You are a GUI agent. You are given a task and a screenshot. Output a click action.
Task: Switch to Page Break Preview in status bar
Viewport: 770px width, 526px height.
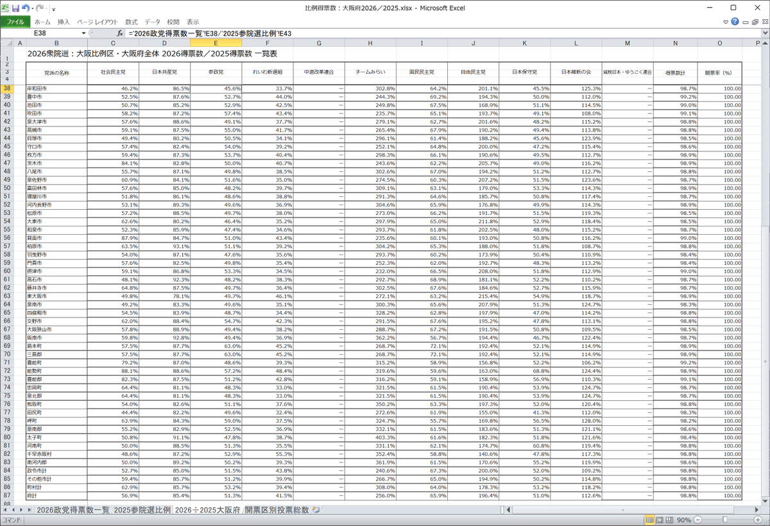[669, 520]
